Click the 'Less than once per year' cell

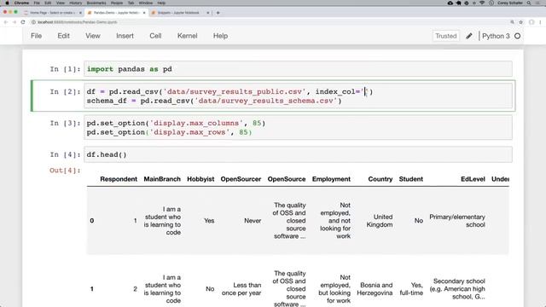coord(241,289)
